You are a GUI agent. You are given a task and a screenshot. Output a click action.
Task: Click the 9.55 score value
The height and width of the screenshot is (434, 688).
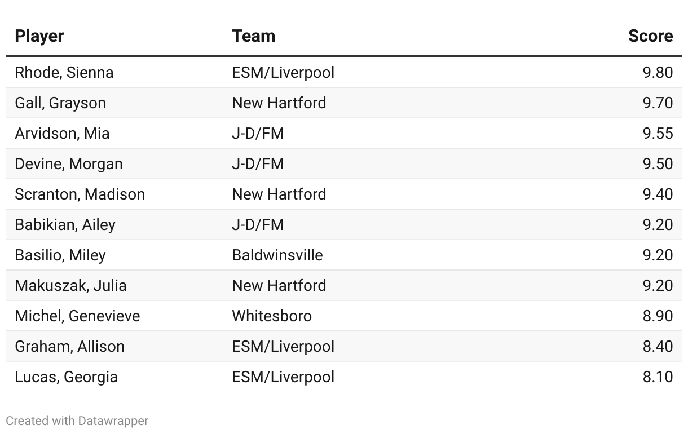(658, 134)
